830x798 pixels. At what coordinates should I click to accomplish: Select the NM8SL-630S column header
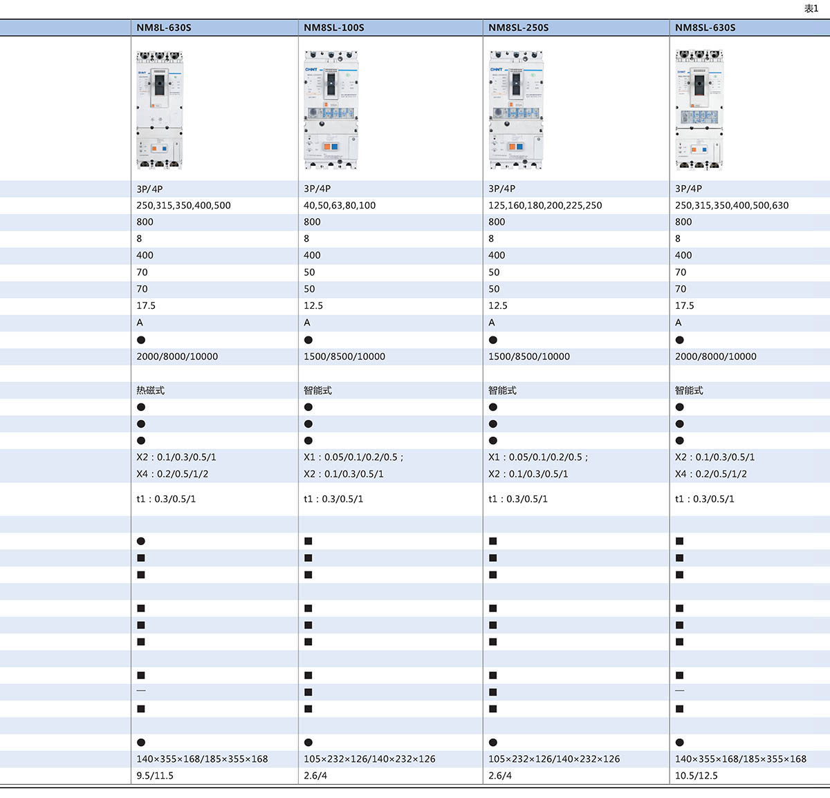[705, 28]
